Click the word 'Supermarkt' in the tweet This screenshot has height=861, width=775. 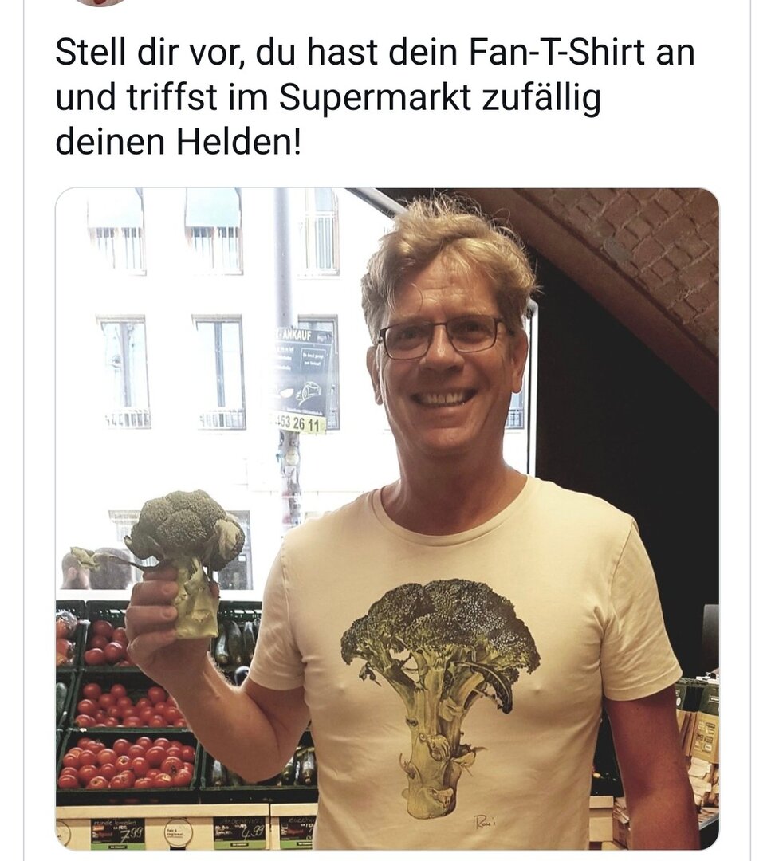click(x=376, y=98)
